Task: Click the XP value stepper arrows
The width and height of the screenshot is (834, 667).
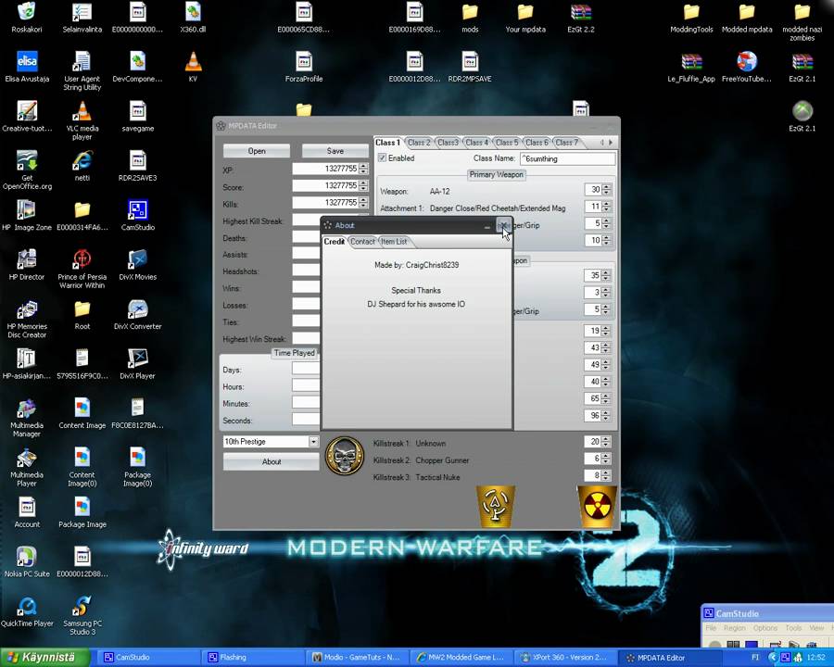Action: pyautogui.click(x=363, y=169)
